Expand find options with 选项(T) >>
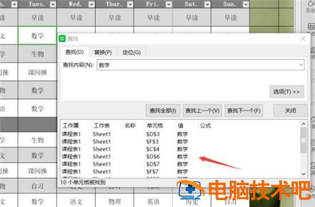This screenshot has height=207, width=315. (x=286, y=92)
